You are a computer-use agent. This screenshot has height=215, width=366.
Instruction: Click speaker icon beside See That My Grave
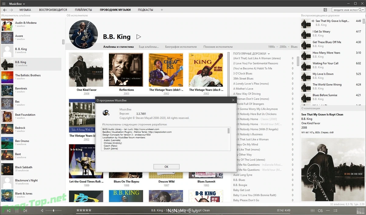coord(313,21)
